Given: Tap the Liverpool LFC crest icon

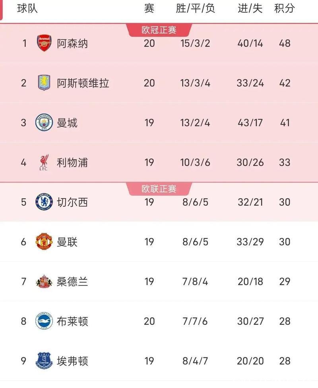Looking at the screenshot, I should (x=44, y=162).
